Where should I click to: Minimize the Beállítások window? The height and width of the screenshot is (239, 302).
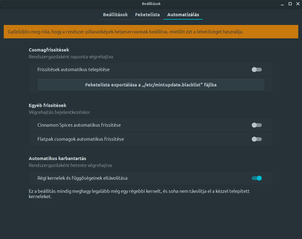[x=282, y=4]
